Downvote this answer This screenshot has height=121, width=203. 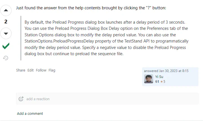(6, 33)
